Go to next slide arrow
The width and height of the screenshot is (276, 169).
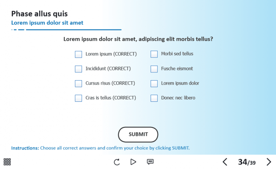pyautogui.click(x=269, y=162)
